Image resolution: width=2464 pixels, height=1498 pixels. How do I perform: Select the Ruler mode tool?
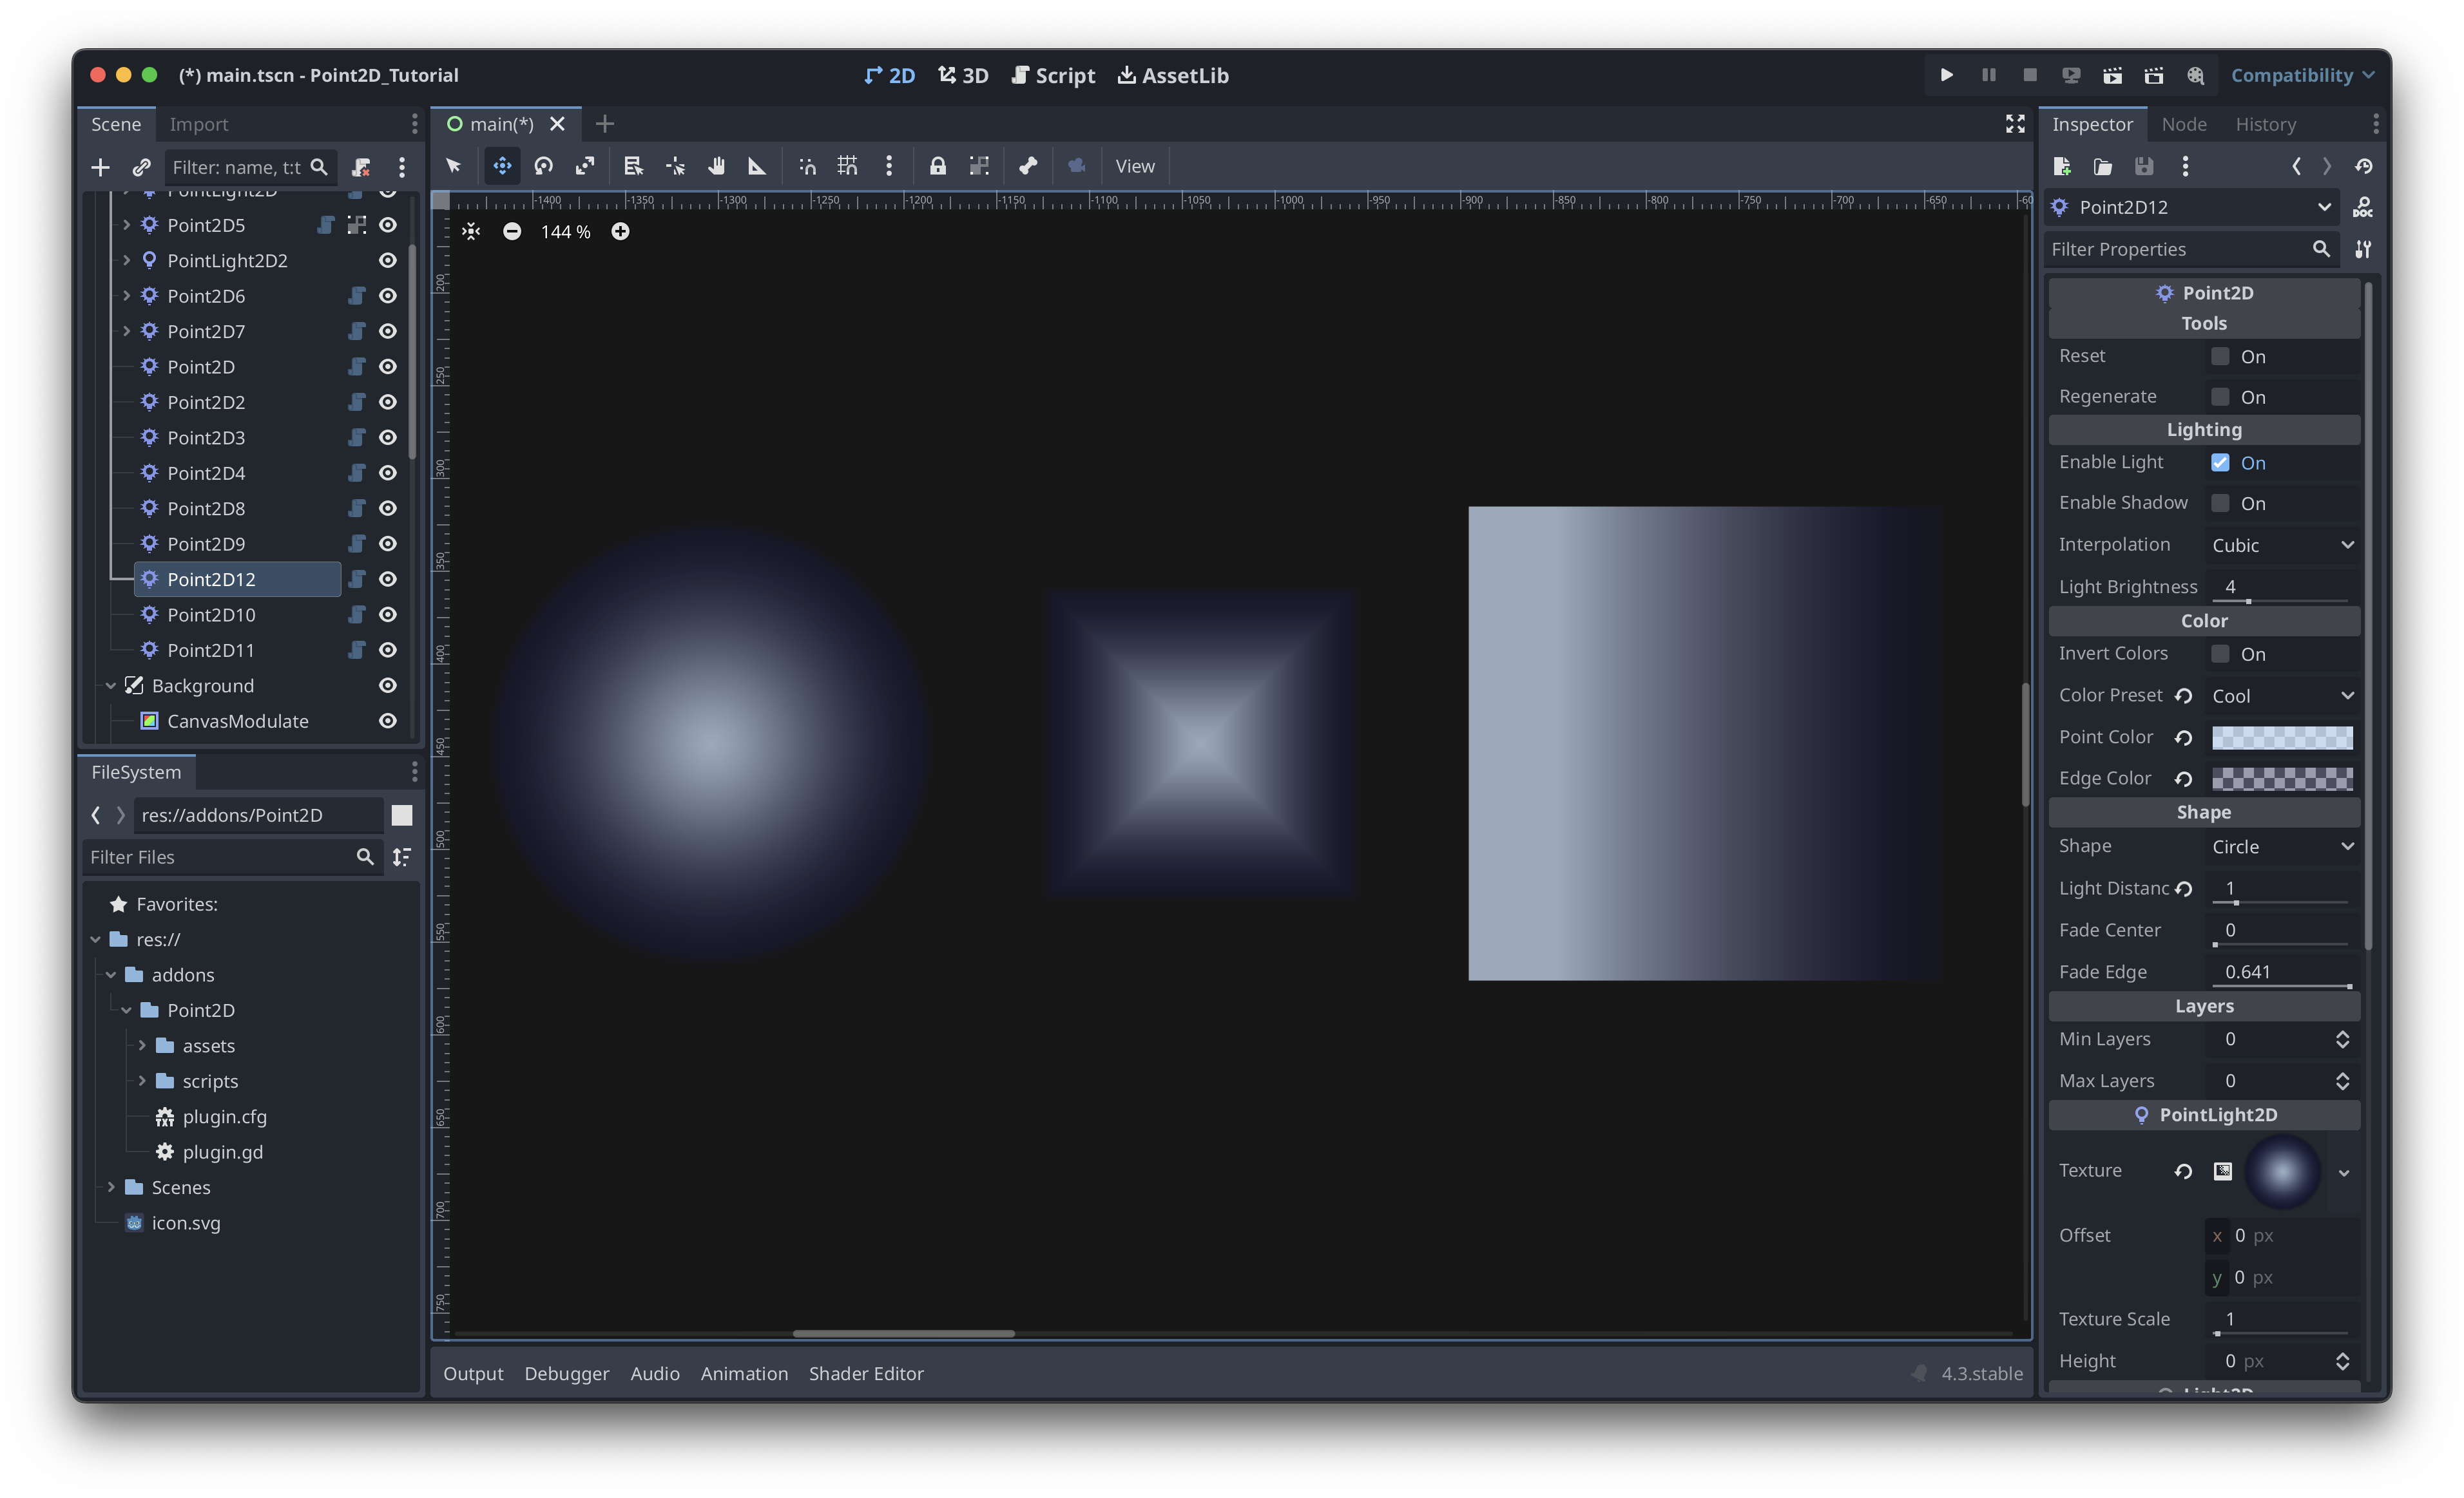[x=757, y=166]
